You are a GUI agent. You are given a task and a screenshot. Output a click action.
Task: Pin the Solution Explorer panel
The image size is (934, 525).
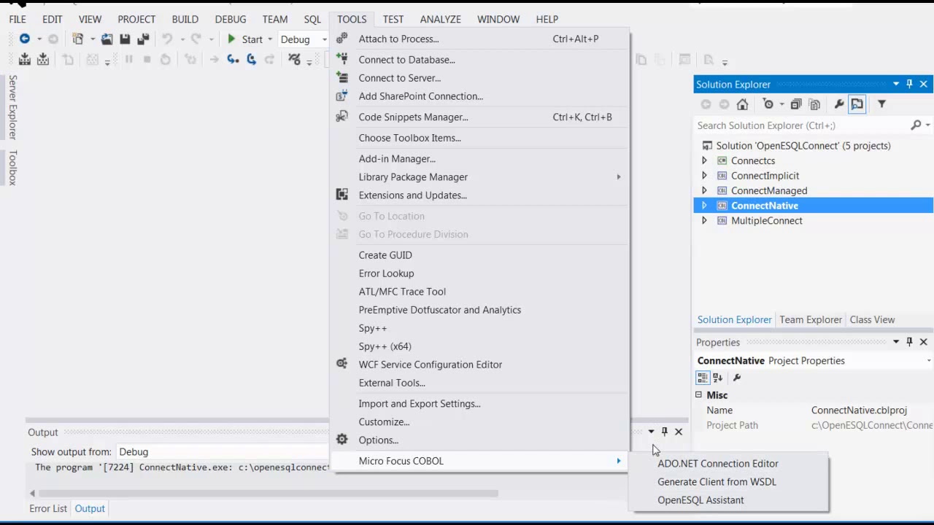[x=909, y=84]
